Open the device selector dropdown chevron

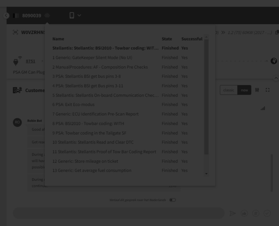pos(79,16)
